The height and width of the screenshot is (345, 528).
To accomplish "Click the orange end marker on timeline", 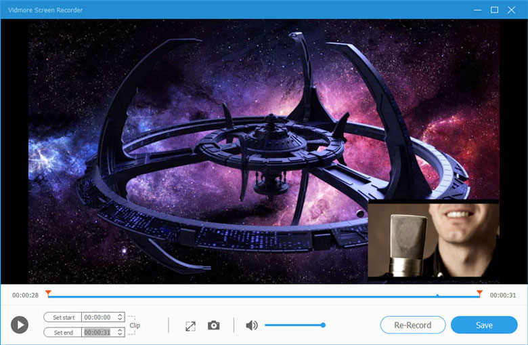I will pos(479,293).
